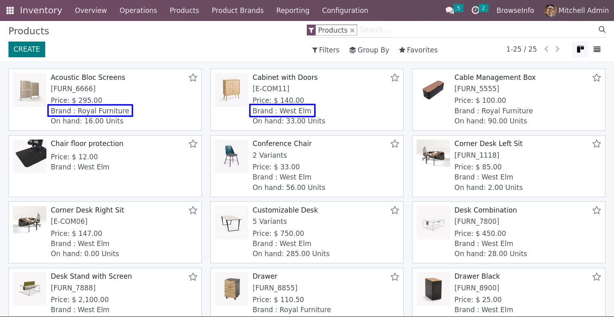
Task: Star Cable Management Box as favorite
Action: tap(597, 77)
